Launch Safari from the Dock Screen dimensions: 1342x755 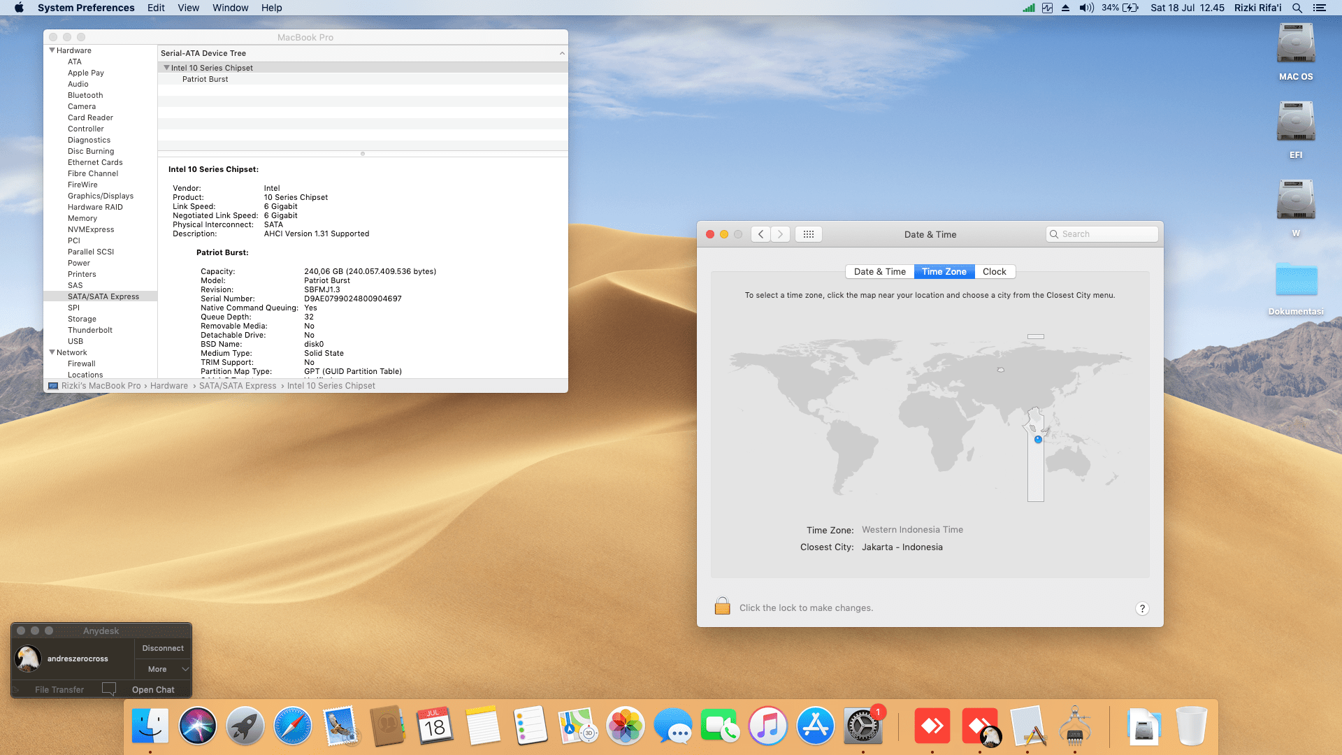point(292,726)
